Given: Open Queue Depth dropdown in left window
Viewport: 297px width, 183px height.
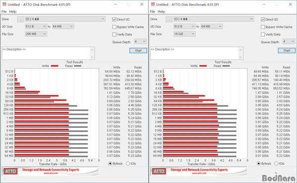Looking at the screenshot, I should 140,41.
